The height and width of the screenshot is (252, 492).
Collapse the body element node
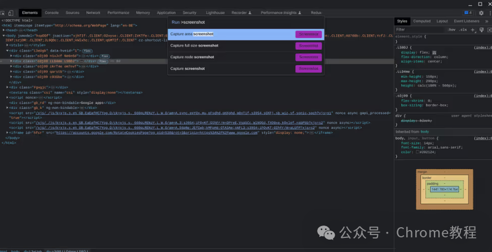(4, 36)
